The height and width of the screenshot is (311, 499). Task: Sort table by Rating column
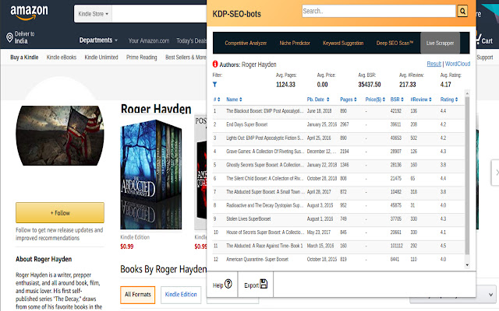pos(449,100)
